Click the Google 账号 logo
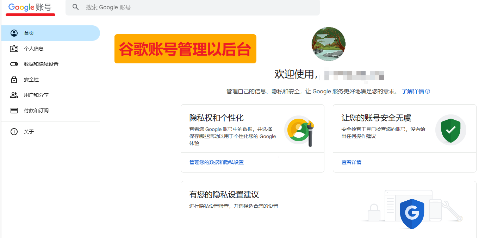 (x=30, y=7)
